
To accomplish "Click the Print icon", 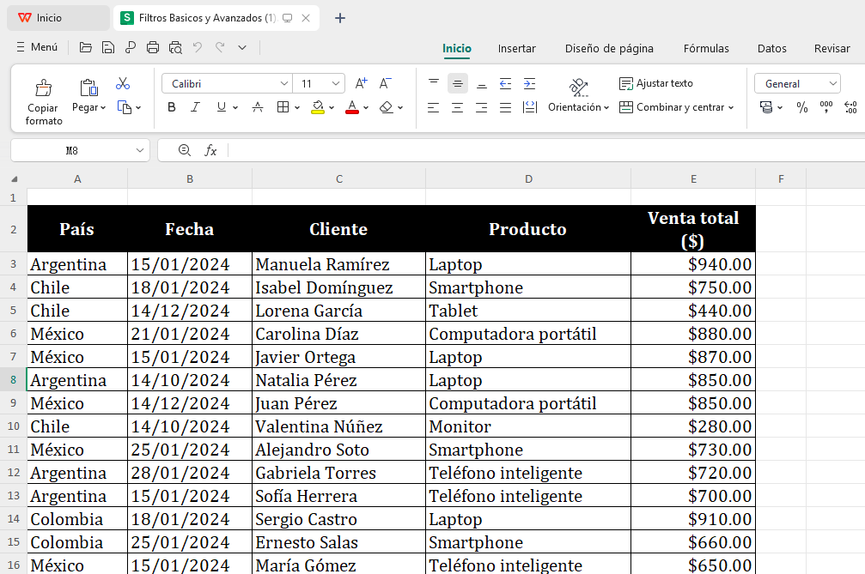I will 153,47.
